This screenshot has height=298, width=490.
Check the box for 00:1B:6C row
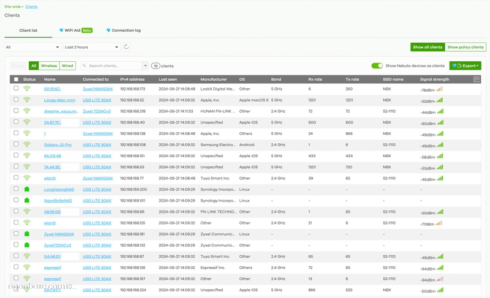17,88
